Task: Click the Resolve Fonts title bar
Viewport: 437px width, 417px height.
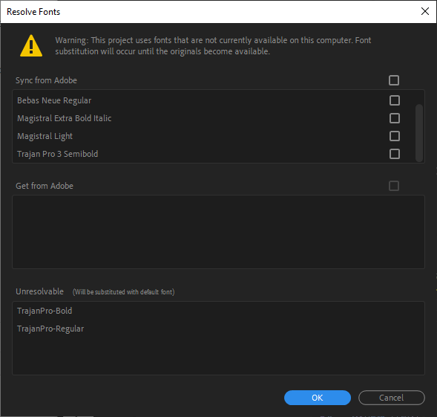Action: coord(209,12)
